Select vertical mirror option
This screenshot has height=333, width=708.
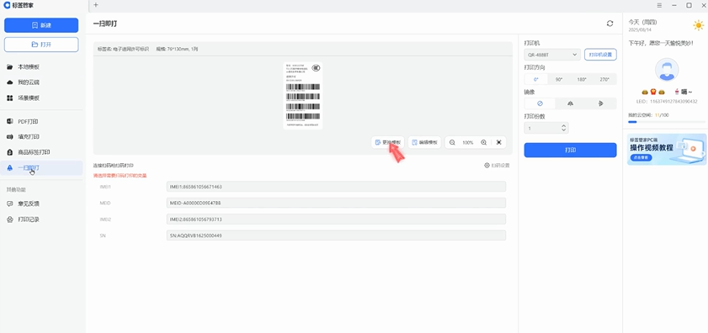(600, 103)
